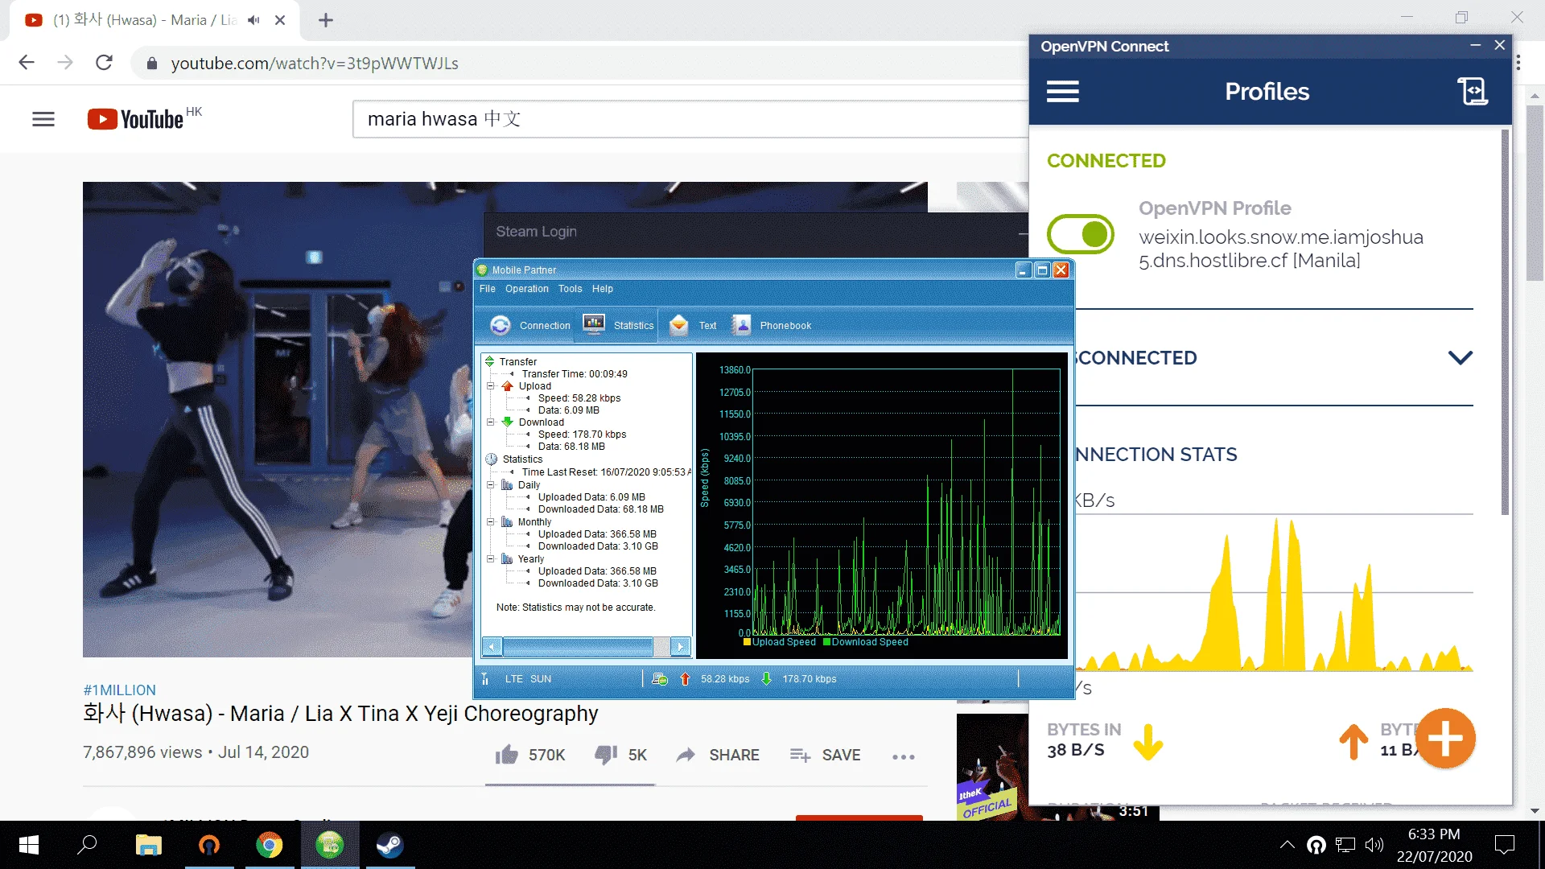1545x869 pixels.
Task: Click the network connection status icon
Action: pos(659,679)
